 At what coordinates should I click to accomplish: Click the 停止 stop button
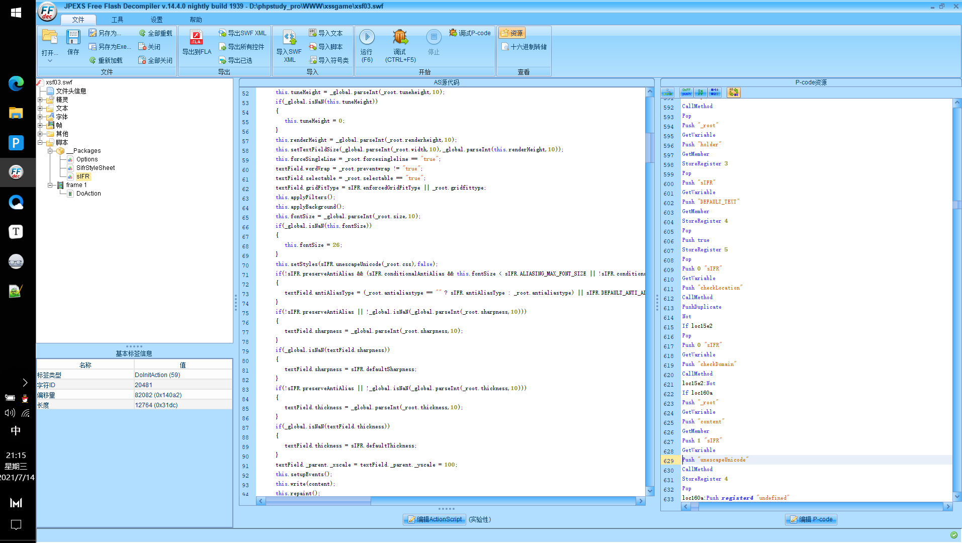tap(433, 42)
